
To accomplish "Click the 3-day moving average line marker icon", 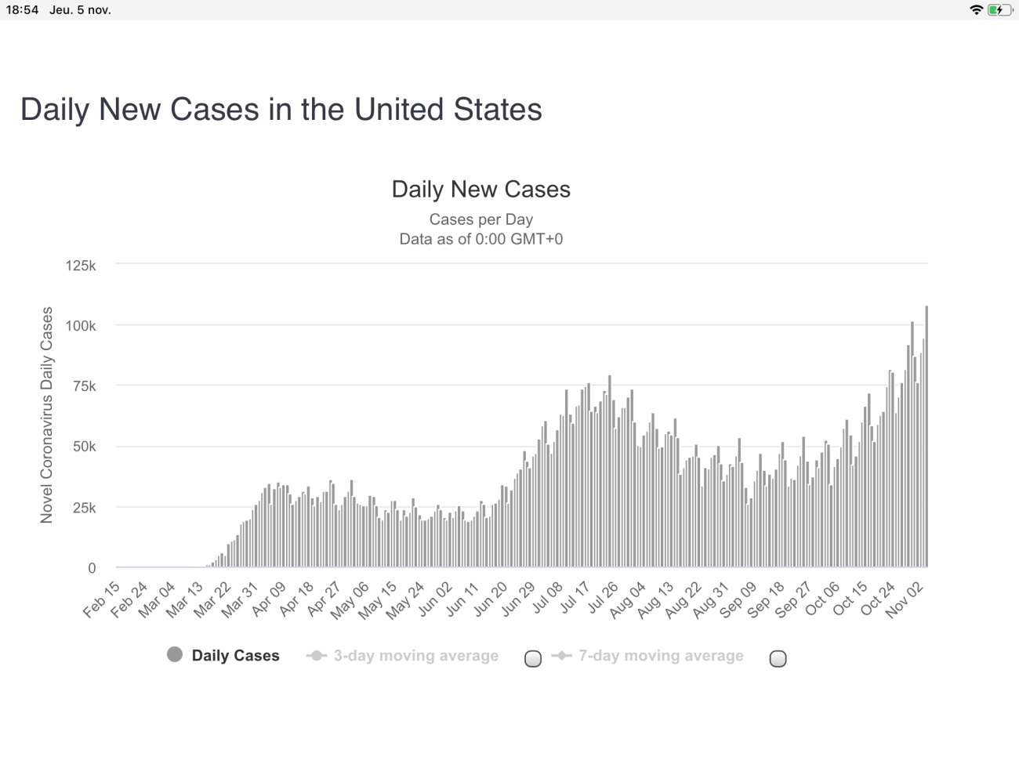I will point(316,656).
